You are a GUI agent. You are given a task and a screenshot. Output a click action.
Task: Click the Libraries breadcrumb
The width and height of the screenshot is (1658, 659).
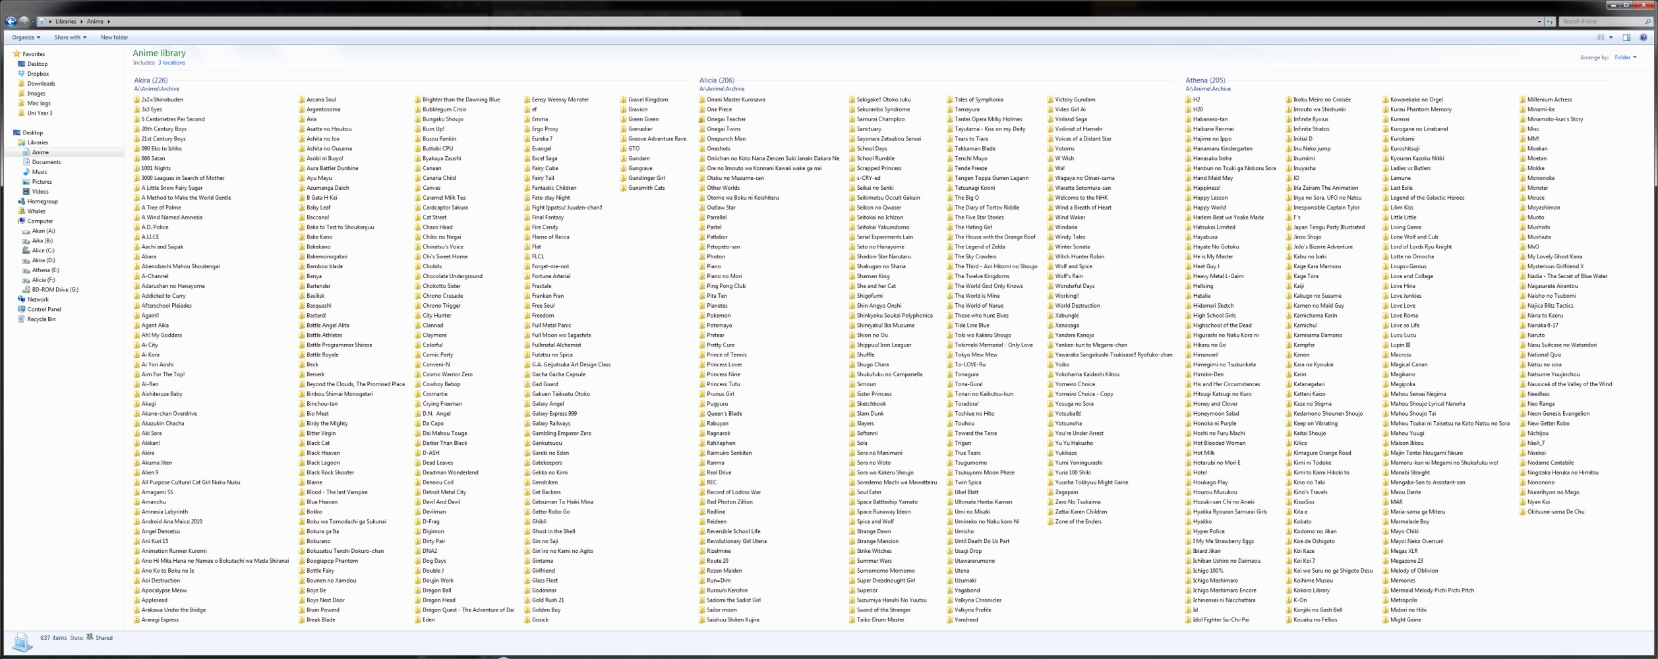tap(65, 22)
